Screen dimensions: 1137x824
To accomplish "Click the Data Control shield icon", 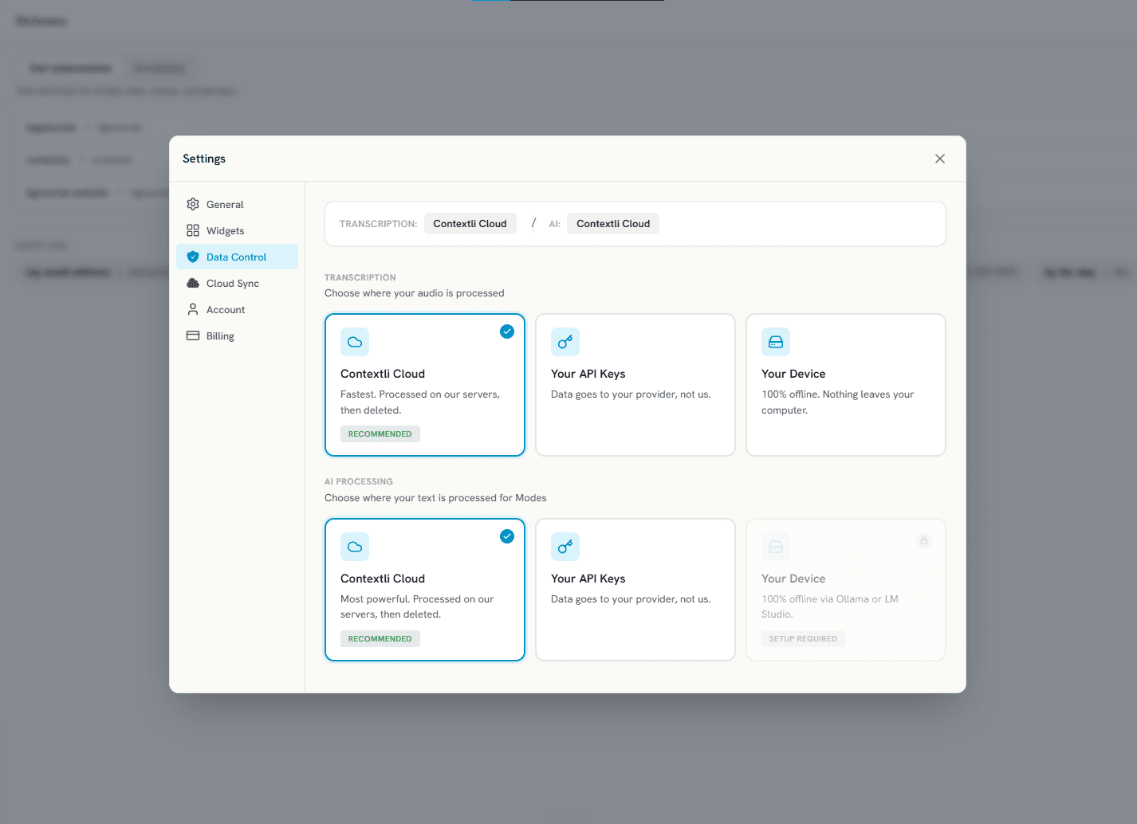I will pos(193,257).
